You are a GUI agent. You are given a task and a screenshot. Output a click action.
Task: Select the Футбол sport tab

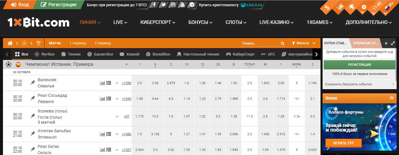(x=45, y=54)
